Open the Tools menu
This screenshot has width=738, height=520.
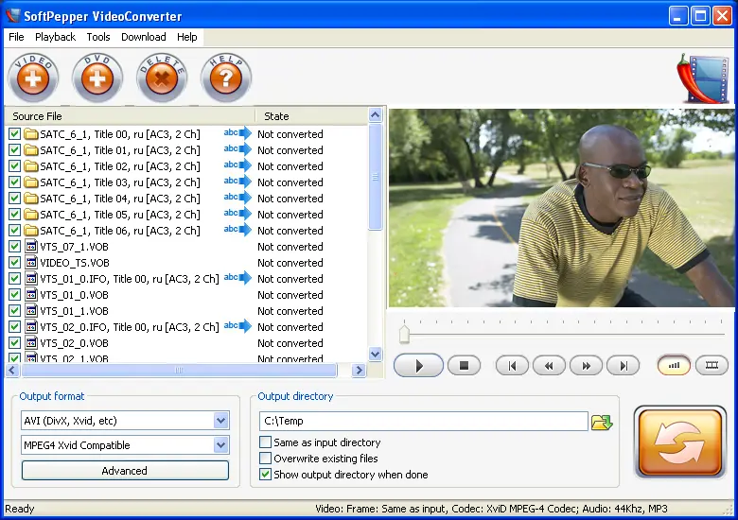98,37
